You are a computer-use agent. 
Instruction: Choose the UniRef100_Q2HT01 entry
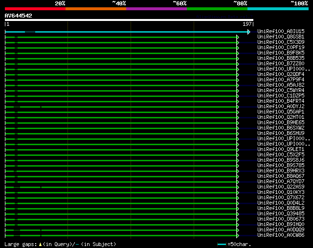[281, 117]
